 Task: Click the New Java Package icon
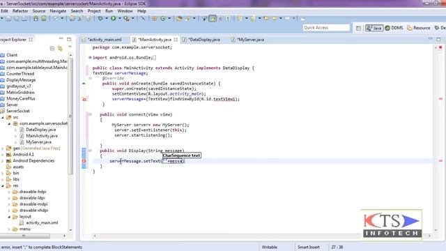click(x=155, y=19)
